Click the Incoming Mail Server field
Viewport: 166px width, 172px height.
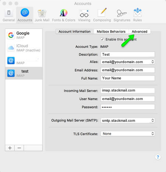coord(128,90)
